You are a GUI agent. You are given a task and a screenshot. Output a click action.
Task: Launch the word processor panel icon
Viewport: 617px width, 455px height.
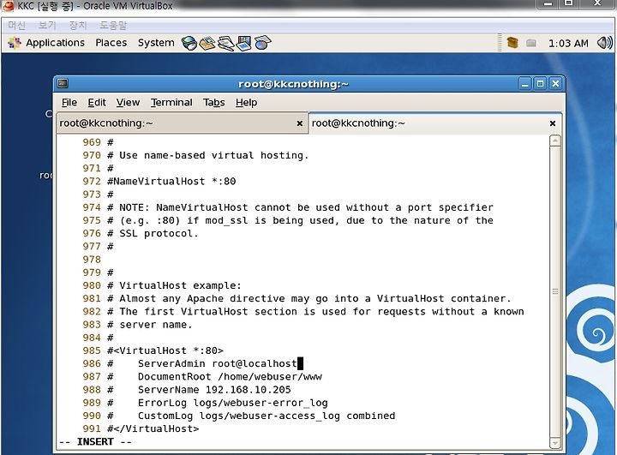pyautogui.click(x=226, y=43)
